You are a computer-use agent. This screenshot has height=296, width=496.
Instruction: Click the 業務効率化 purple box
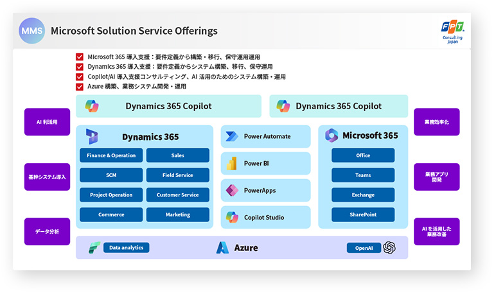436,122
